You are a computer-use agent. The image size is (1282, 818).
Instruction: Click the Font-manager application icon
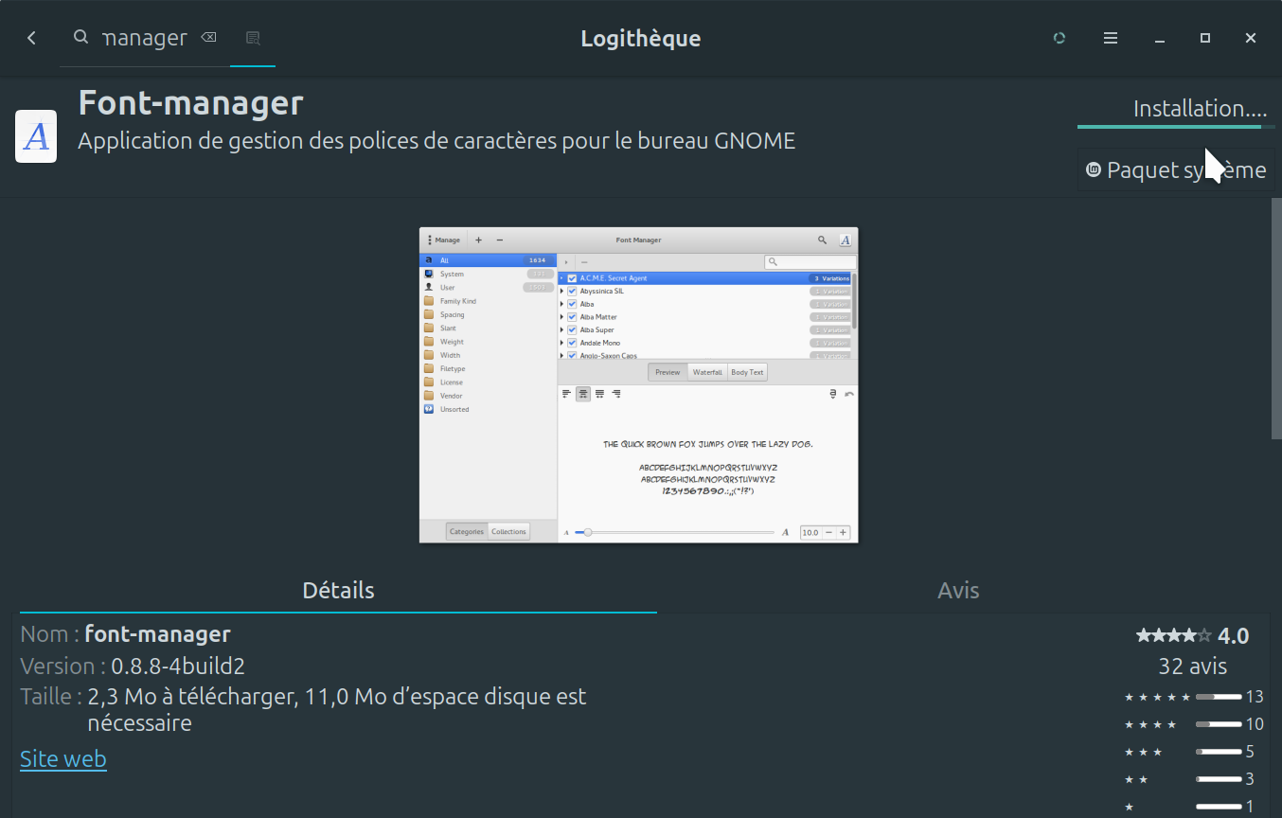[x=36, y=136]
